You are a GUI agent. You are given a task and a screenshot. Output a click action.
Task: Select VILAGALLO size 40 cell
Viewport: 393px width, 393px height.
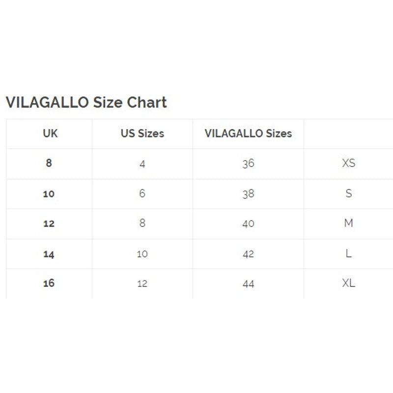248,224
